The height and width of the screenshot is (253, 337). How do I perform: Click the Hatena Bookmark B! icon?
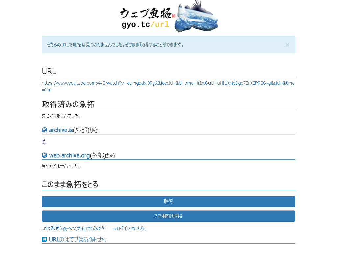coord(44,239)
